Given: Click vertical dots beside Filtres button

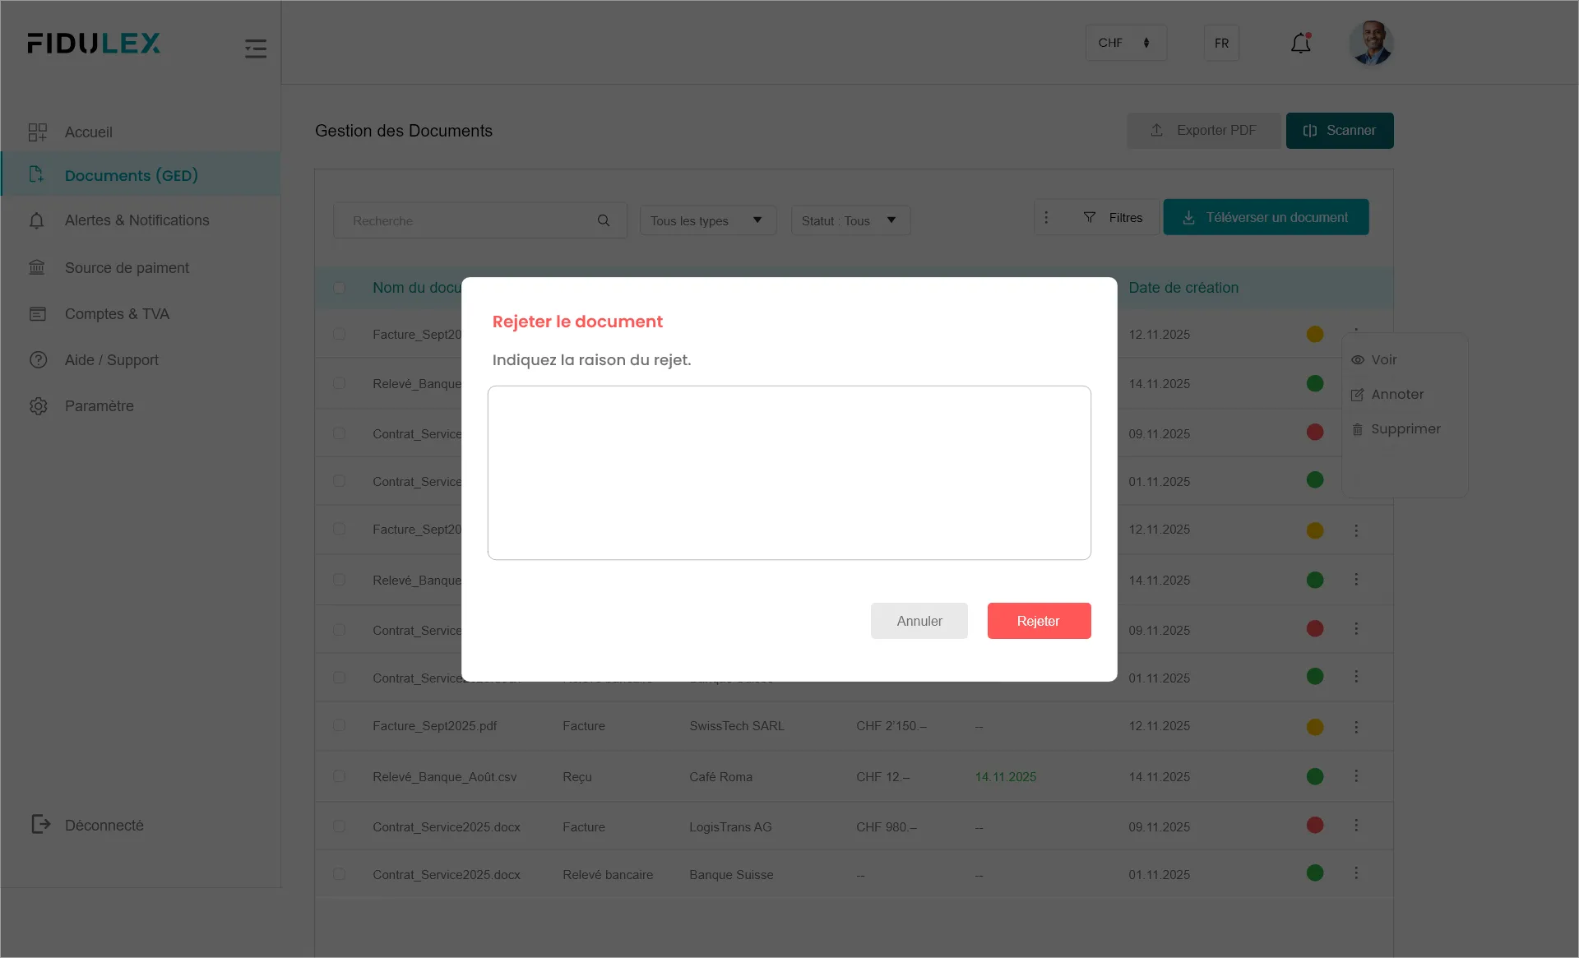Looking at the screenshot, I should click(x=1046, y=217).
